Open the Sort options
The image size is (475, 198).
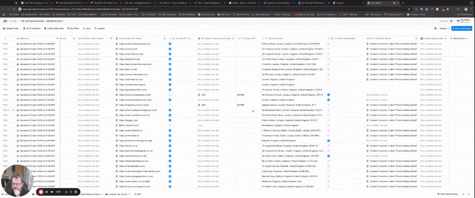click(x=87, y=28)
